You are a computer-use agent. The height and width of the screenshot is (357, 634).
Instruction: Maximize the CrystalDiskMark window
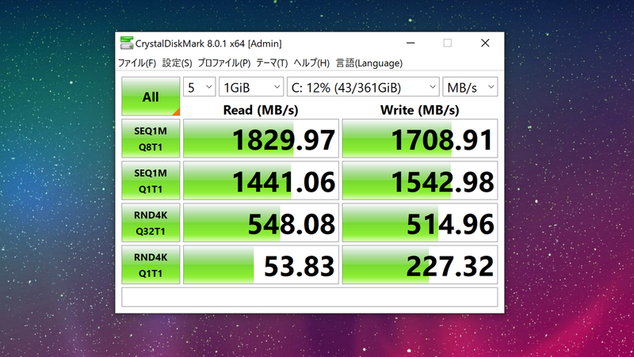click(x=447, y=44)
